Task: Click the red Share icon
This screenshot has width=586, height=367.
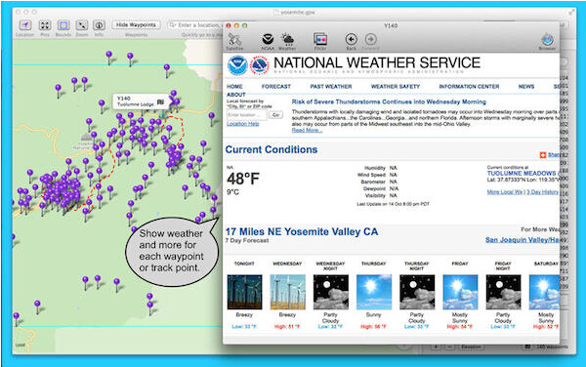Action: pyautogui.click(x=543, y=155)
